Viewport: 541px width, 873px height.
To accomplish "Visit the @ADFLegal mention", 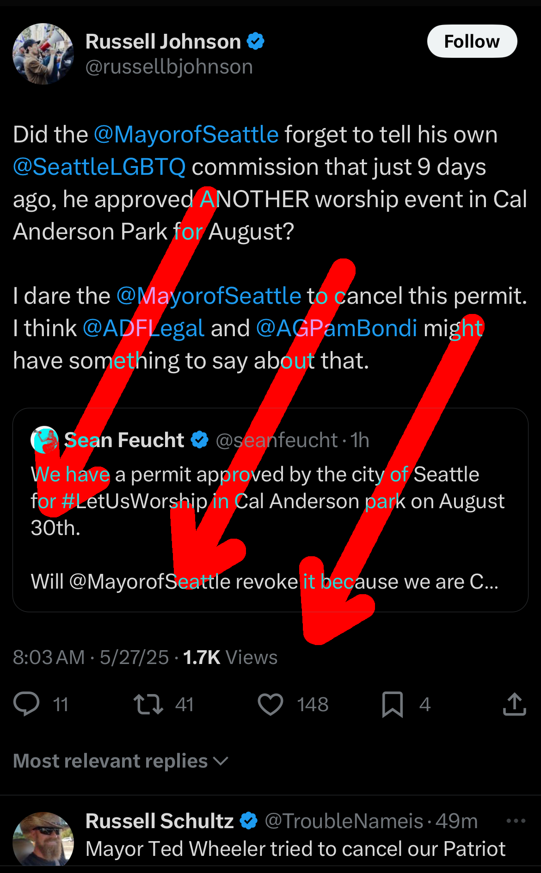I will pos(143,328).
